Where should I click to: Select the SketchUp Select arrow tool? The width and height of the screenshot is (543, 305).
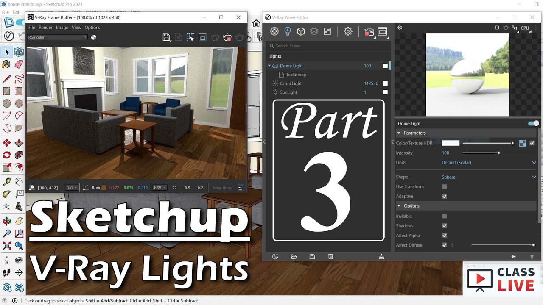point(7,52)
